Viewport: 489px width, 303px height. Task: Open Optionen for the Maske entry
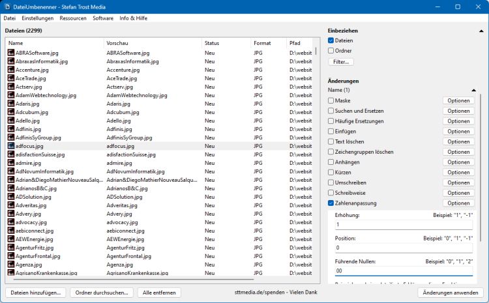(x=458, y=100)
